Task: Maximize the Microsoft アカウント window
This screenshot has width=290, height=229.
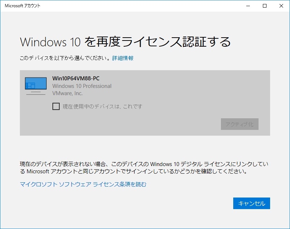Action: (x=265, y=6)
